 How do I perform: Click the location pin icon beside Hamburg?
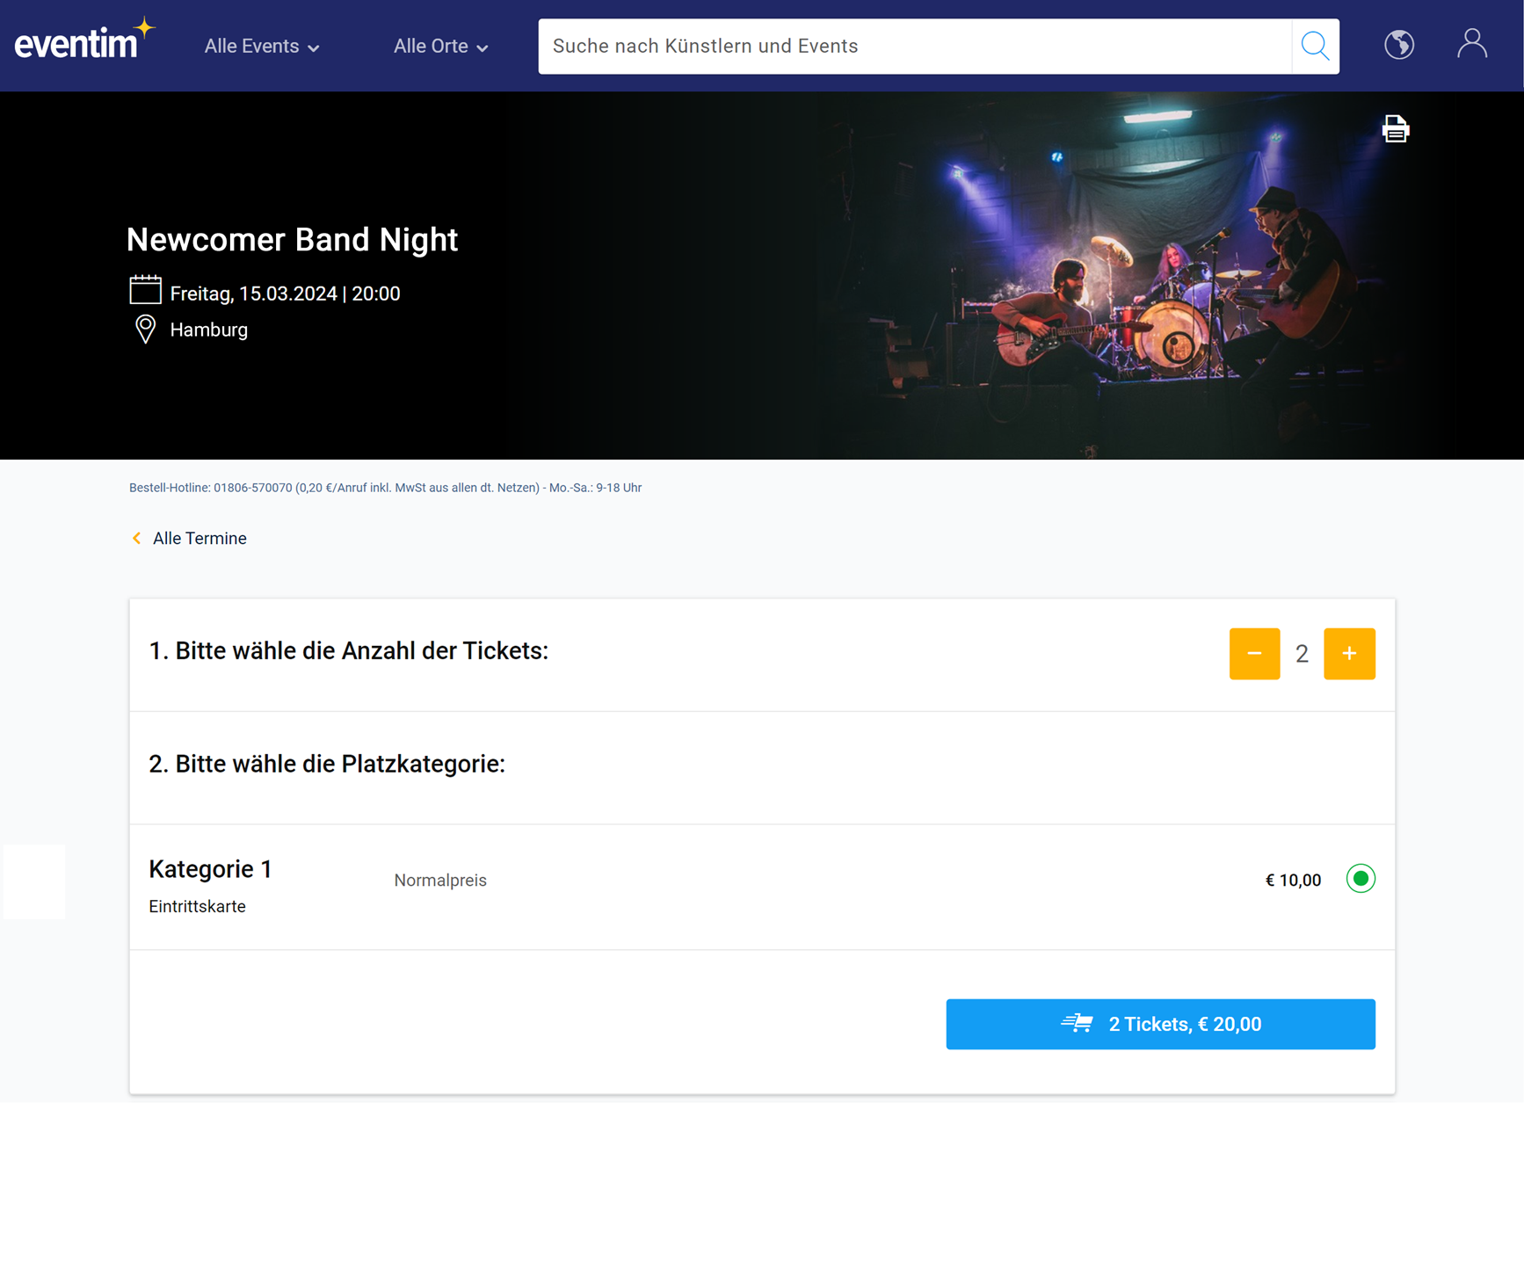[145, 330]
